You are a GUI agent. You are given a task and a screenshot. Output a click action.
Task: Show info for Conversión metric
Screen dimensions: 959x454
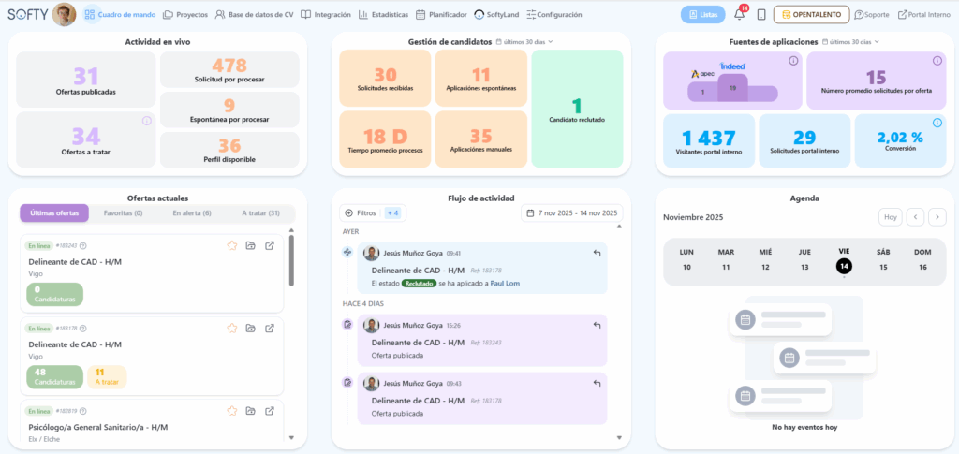point(937,123)
